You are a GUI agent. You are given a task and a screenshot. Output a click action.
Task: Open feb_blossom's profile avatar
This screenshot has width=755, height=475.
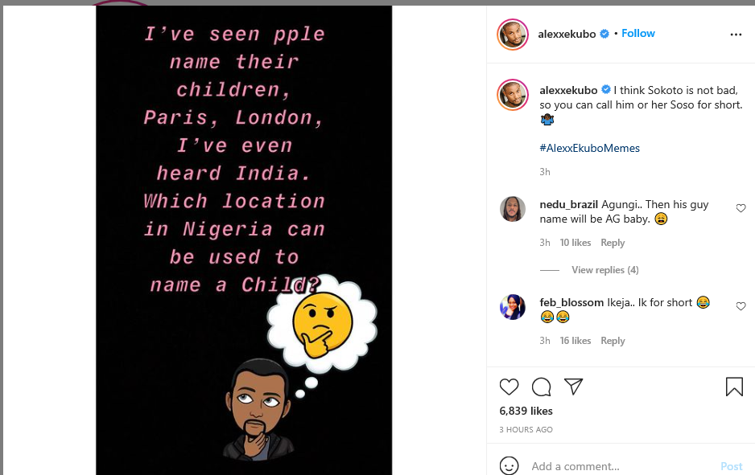click(513, 307)
